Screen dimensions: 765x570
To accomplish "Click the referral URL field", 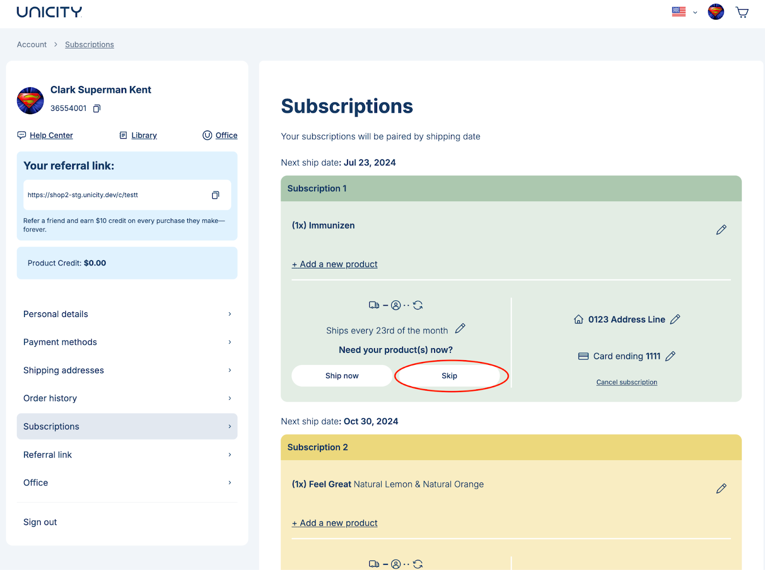I will click(127, 195).
